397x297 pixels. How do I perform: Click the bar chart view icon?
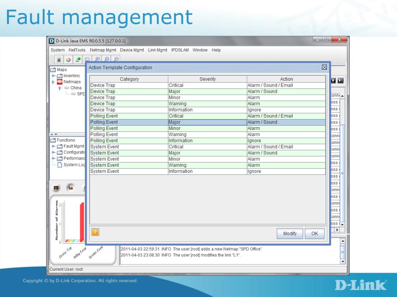click(x=71, y=188)
